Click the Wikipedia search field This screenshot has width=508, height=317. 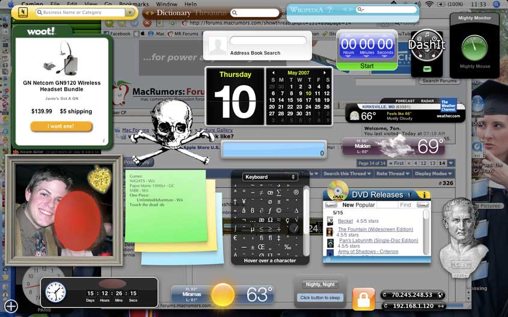tap(386, 10)
